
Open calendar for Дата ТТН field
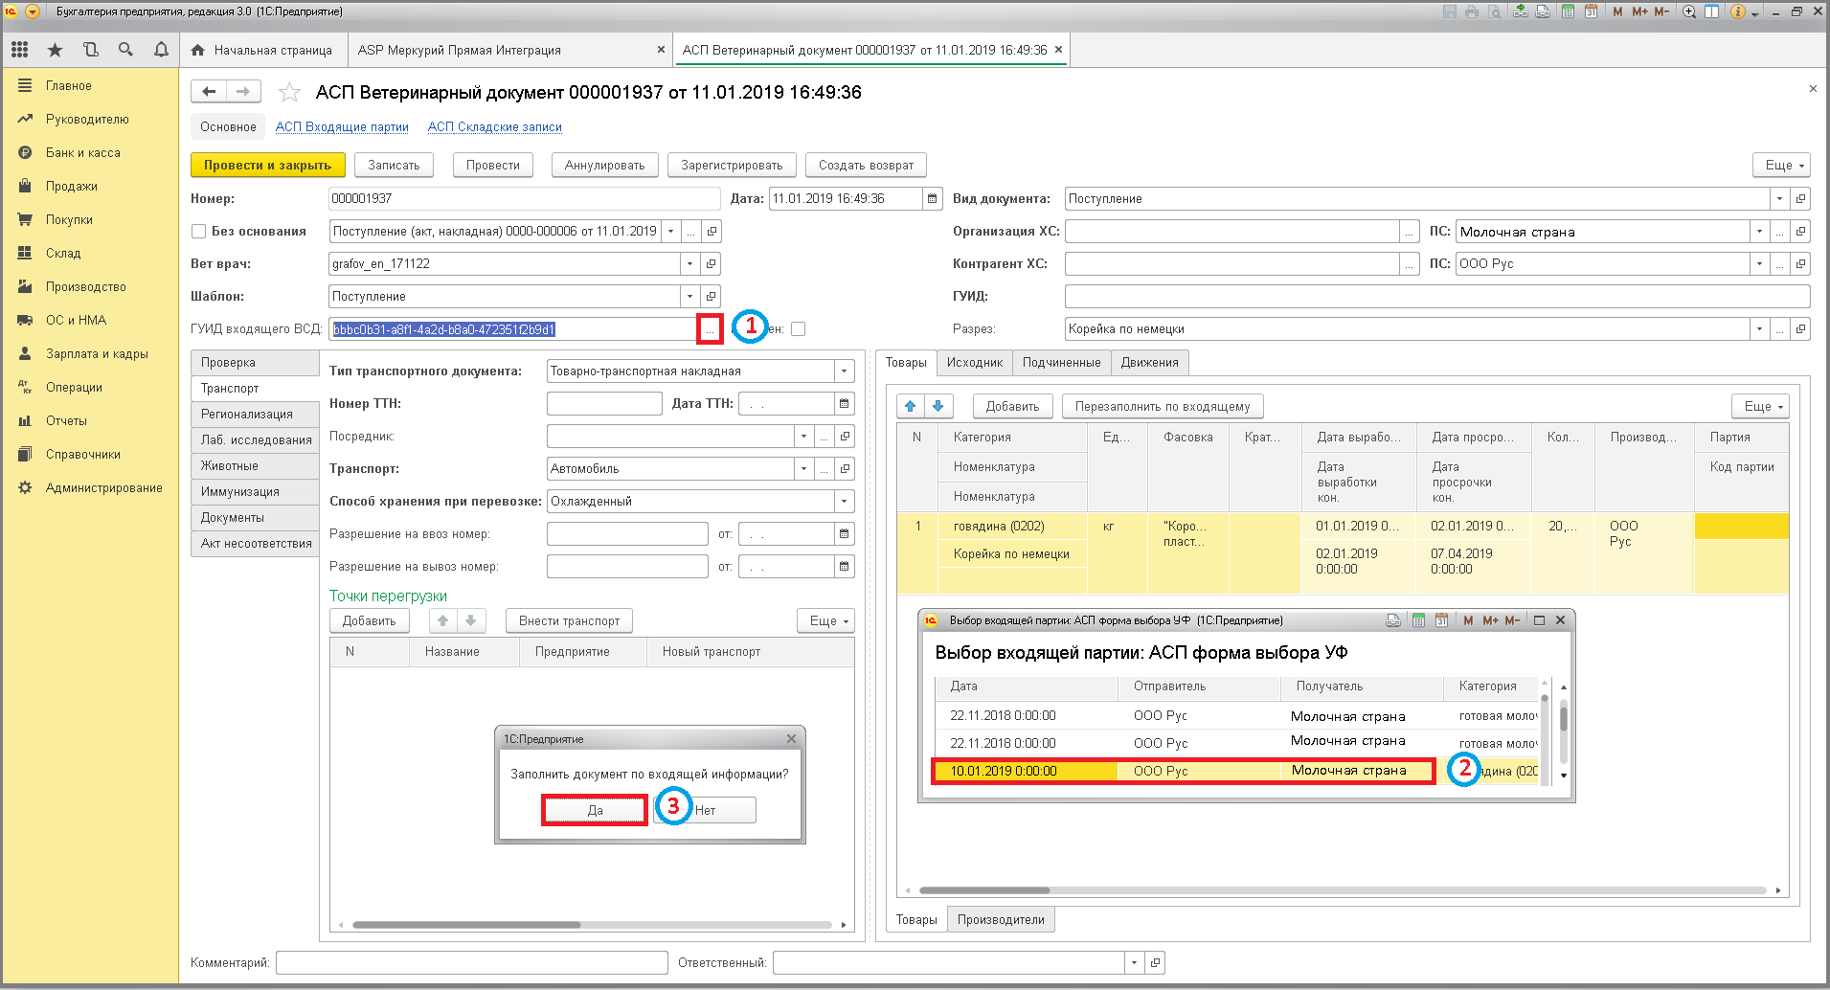pos(845,403)
